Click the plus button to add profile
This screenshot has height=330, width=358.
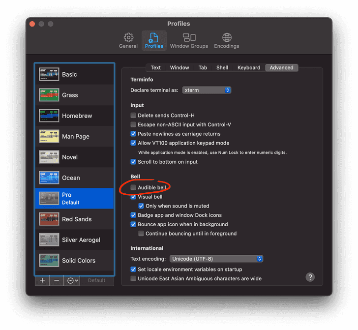[x=42, y=280]
